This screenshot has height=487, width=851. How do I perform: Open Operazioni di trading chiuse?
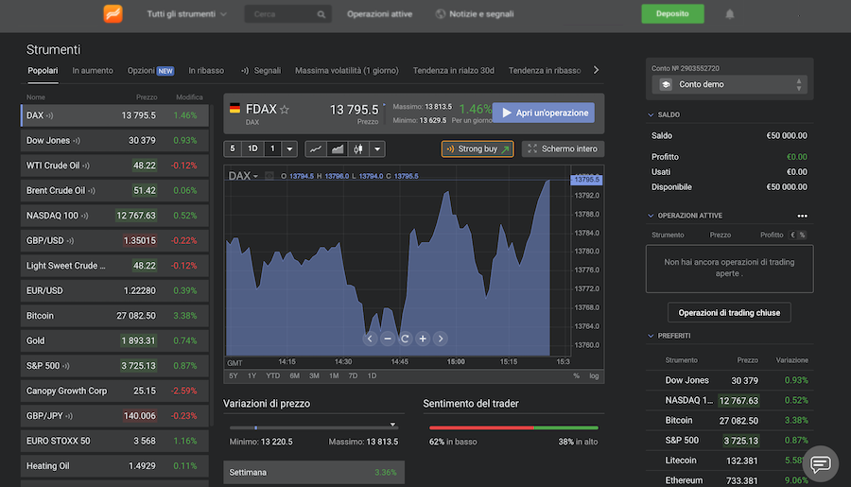pyautogui.click(x=729, y=313)
